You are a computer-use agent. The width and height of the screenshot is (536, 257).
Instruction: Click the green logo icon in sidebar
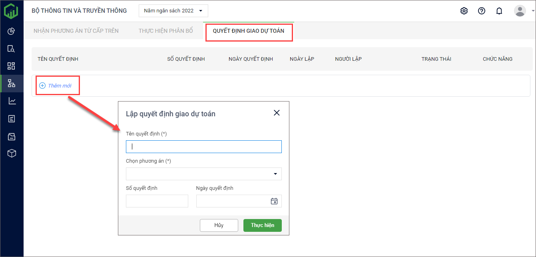11,11
